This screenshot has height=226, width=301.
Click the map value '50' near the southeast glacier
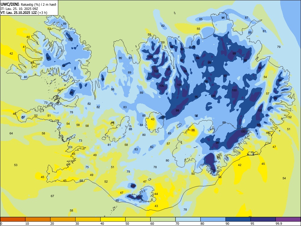pyautogui.click(x=193, y=174)
